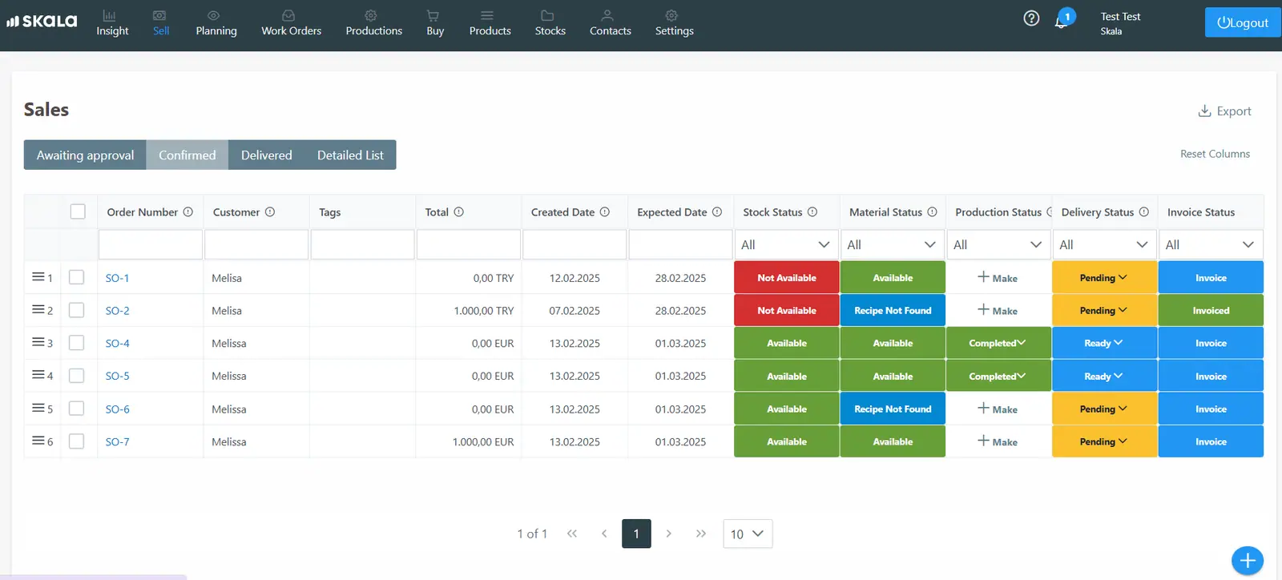Click the info icon next to Material Status

(x=933, y=212)
